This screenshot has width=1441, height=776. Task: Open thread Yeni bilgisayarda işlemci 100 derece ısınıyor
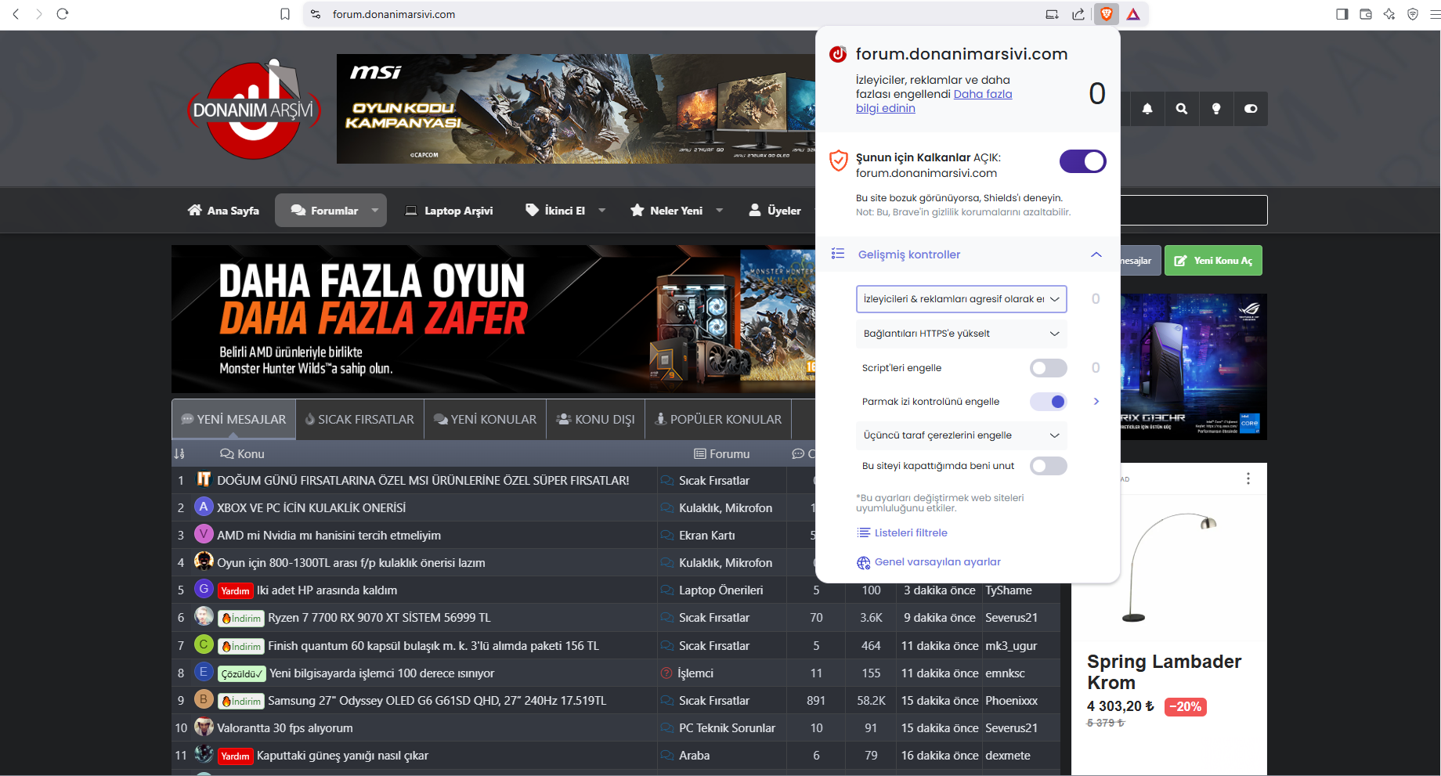382,673
